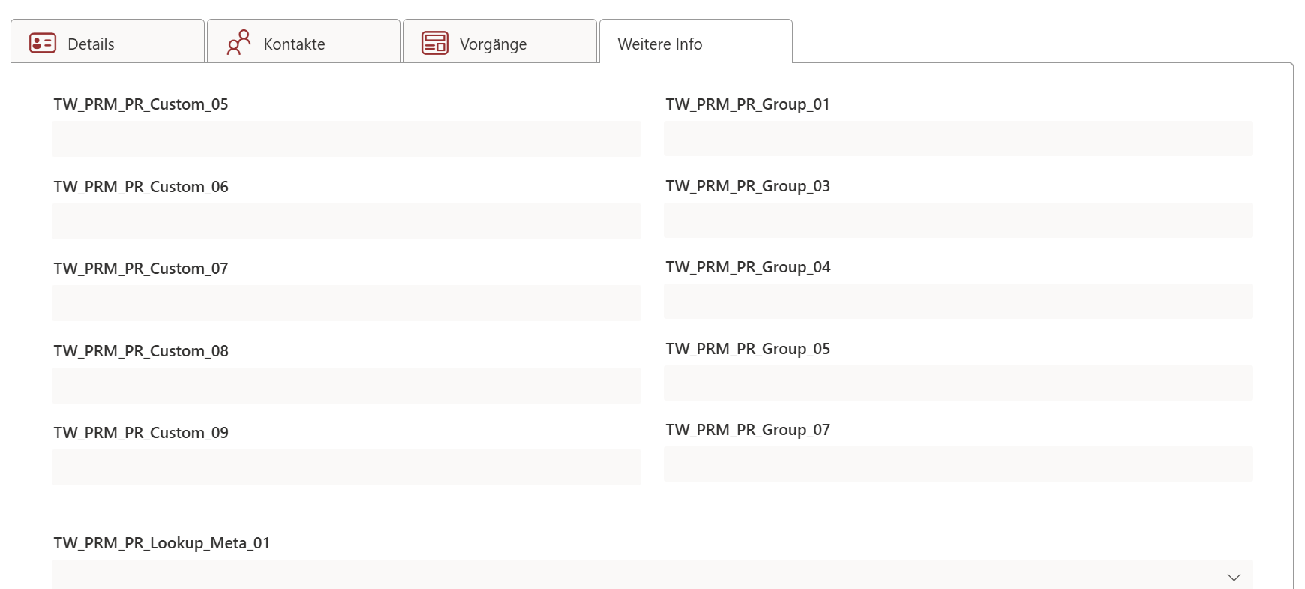This screenshot has width=1305, height=589.
Task: Select the TW_PRM_PR_Group_03 text box
Action: [x=958, y=221]
